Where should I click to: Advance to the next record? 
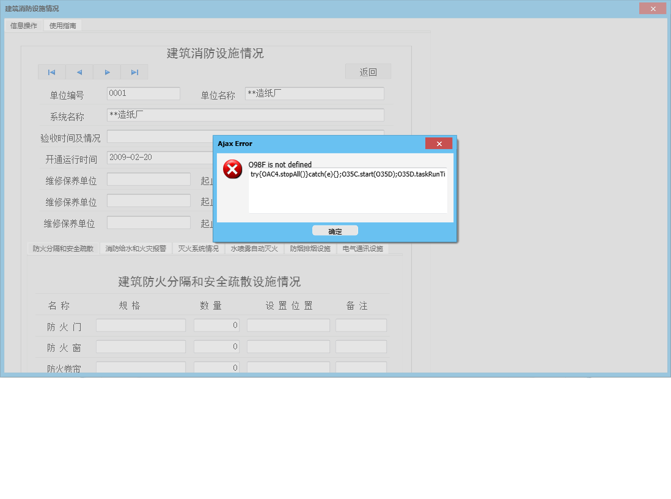pyautogui.click(x=106, y=71)
